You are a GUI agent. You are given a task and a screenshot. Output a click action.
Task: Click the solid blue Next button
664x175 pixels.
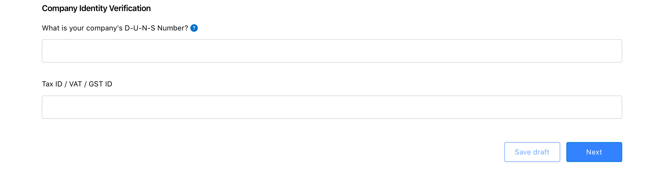pos(594,152)
